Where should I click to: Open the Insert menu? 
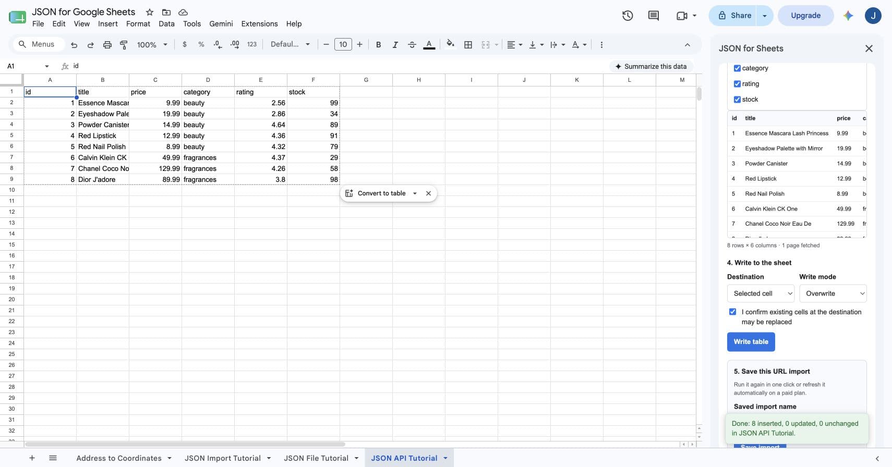pyautogui.click(x=108, y=24)
